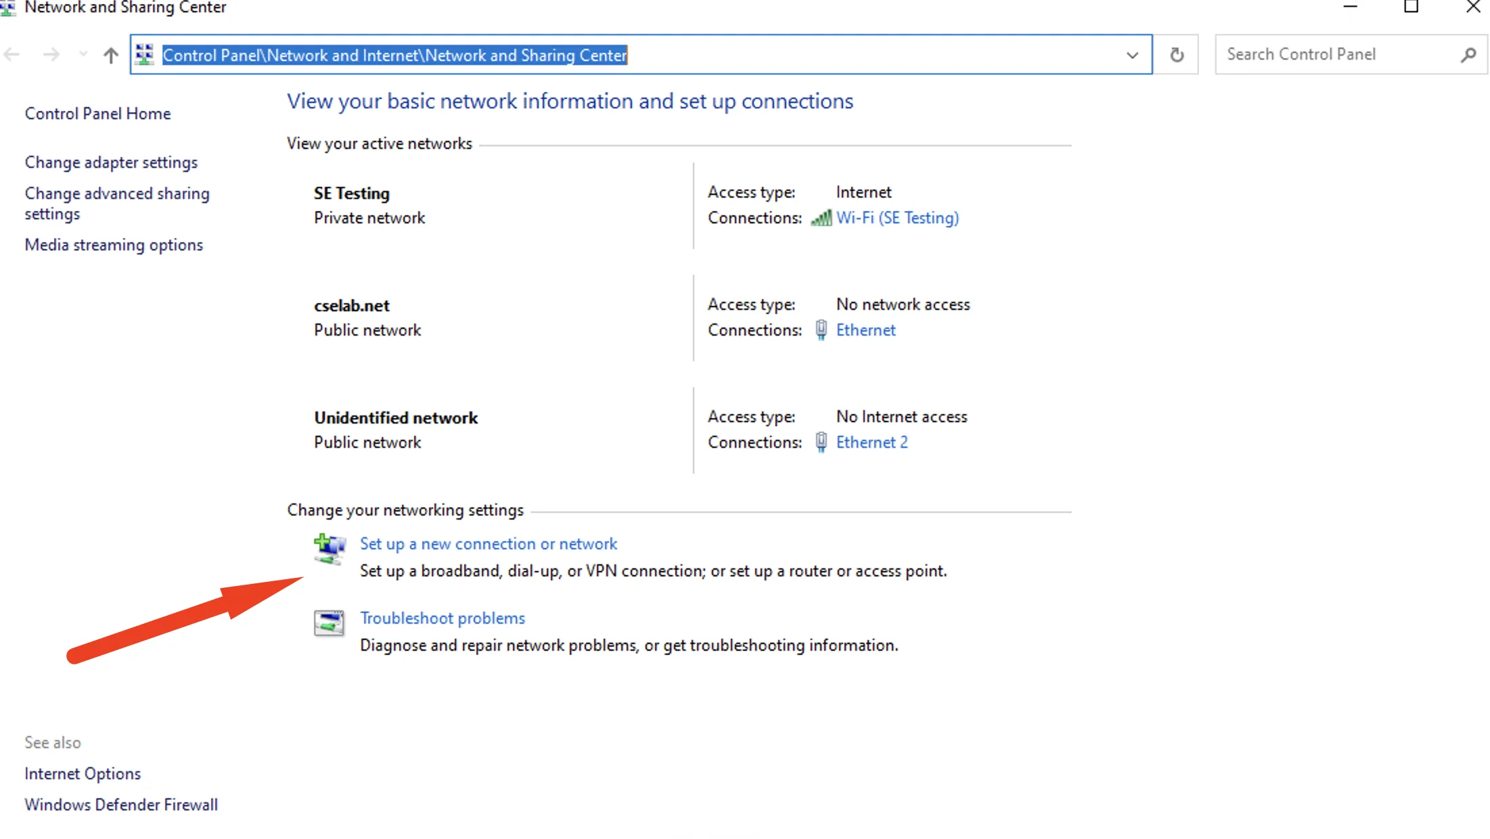Click the Ethernet 2 plug icon
Image resolution: width=1490 pixels, height=839 pixels.
tap(821, 443)
